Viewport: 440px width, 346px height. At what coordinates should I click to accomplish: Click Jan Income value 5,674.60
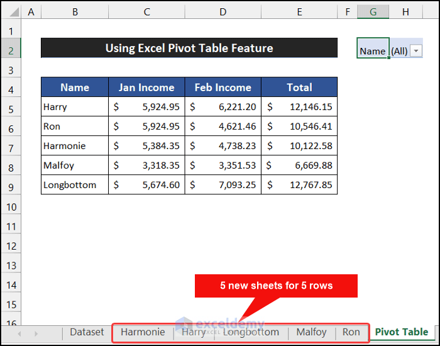click(146, 185)
